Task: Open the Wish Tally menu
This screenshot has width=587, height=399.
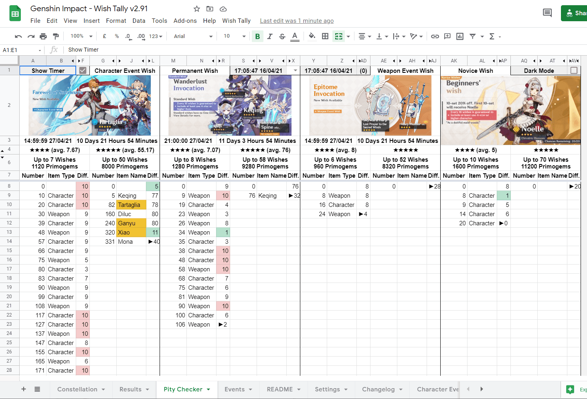Action: (237, 21)
